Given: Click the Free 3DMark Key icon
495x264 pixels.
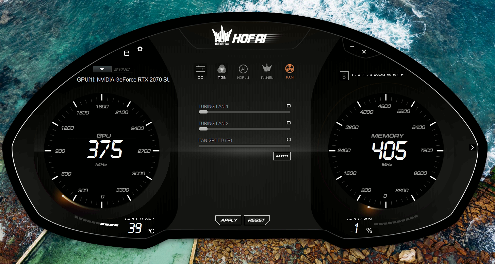Looking at the screenshot, I should (x=344, y=75).
